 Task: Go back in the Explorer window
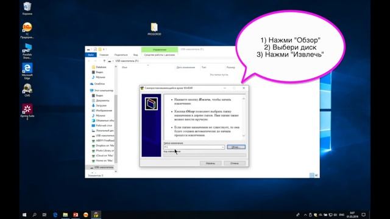click(89, 61)
